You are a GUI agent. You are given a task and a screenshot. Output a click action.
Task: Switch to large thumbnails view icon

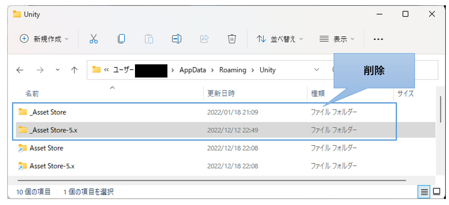[x=437, y=192]
